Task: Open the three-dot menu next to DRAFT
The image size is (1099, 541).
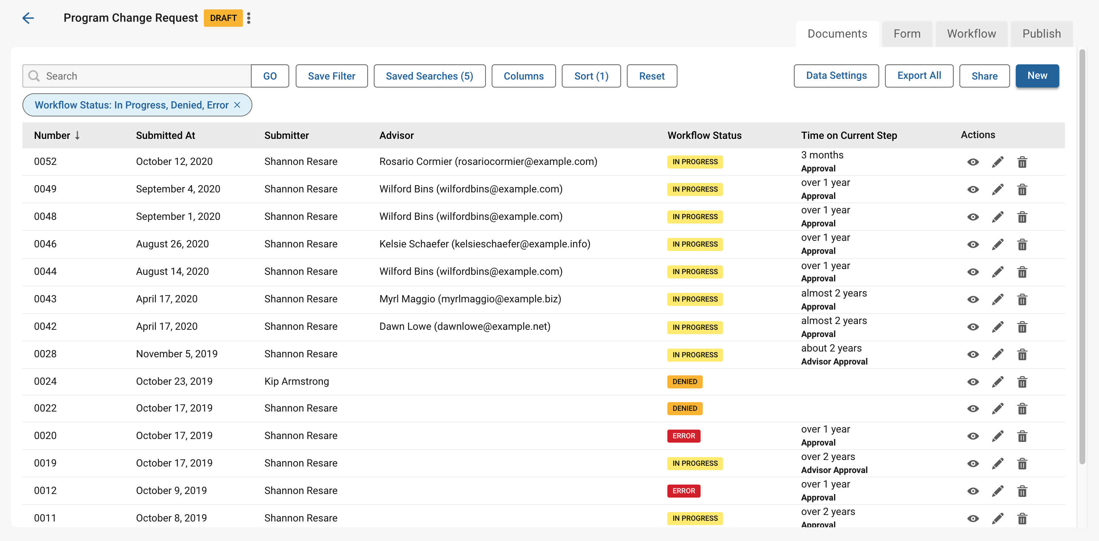Action: pos(249,18)
